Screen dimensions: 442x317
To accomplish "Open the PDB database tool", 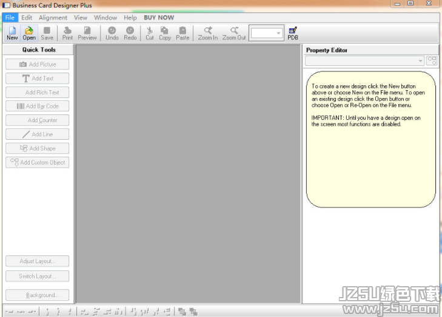I will 293,33.
